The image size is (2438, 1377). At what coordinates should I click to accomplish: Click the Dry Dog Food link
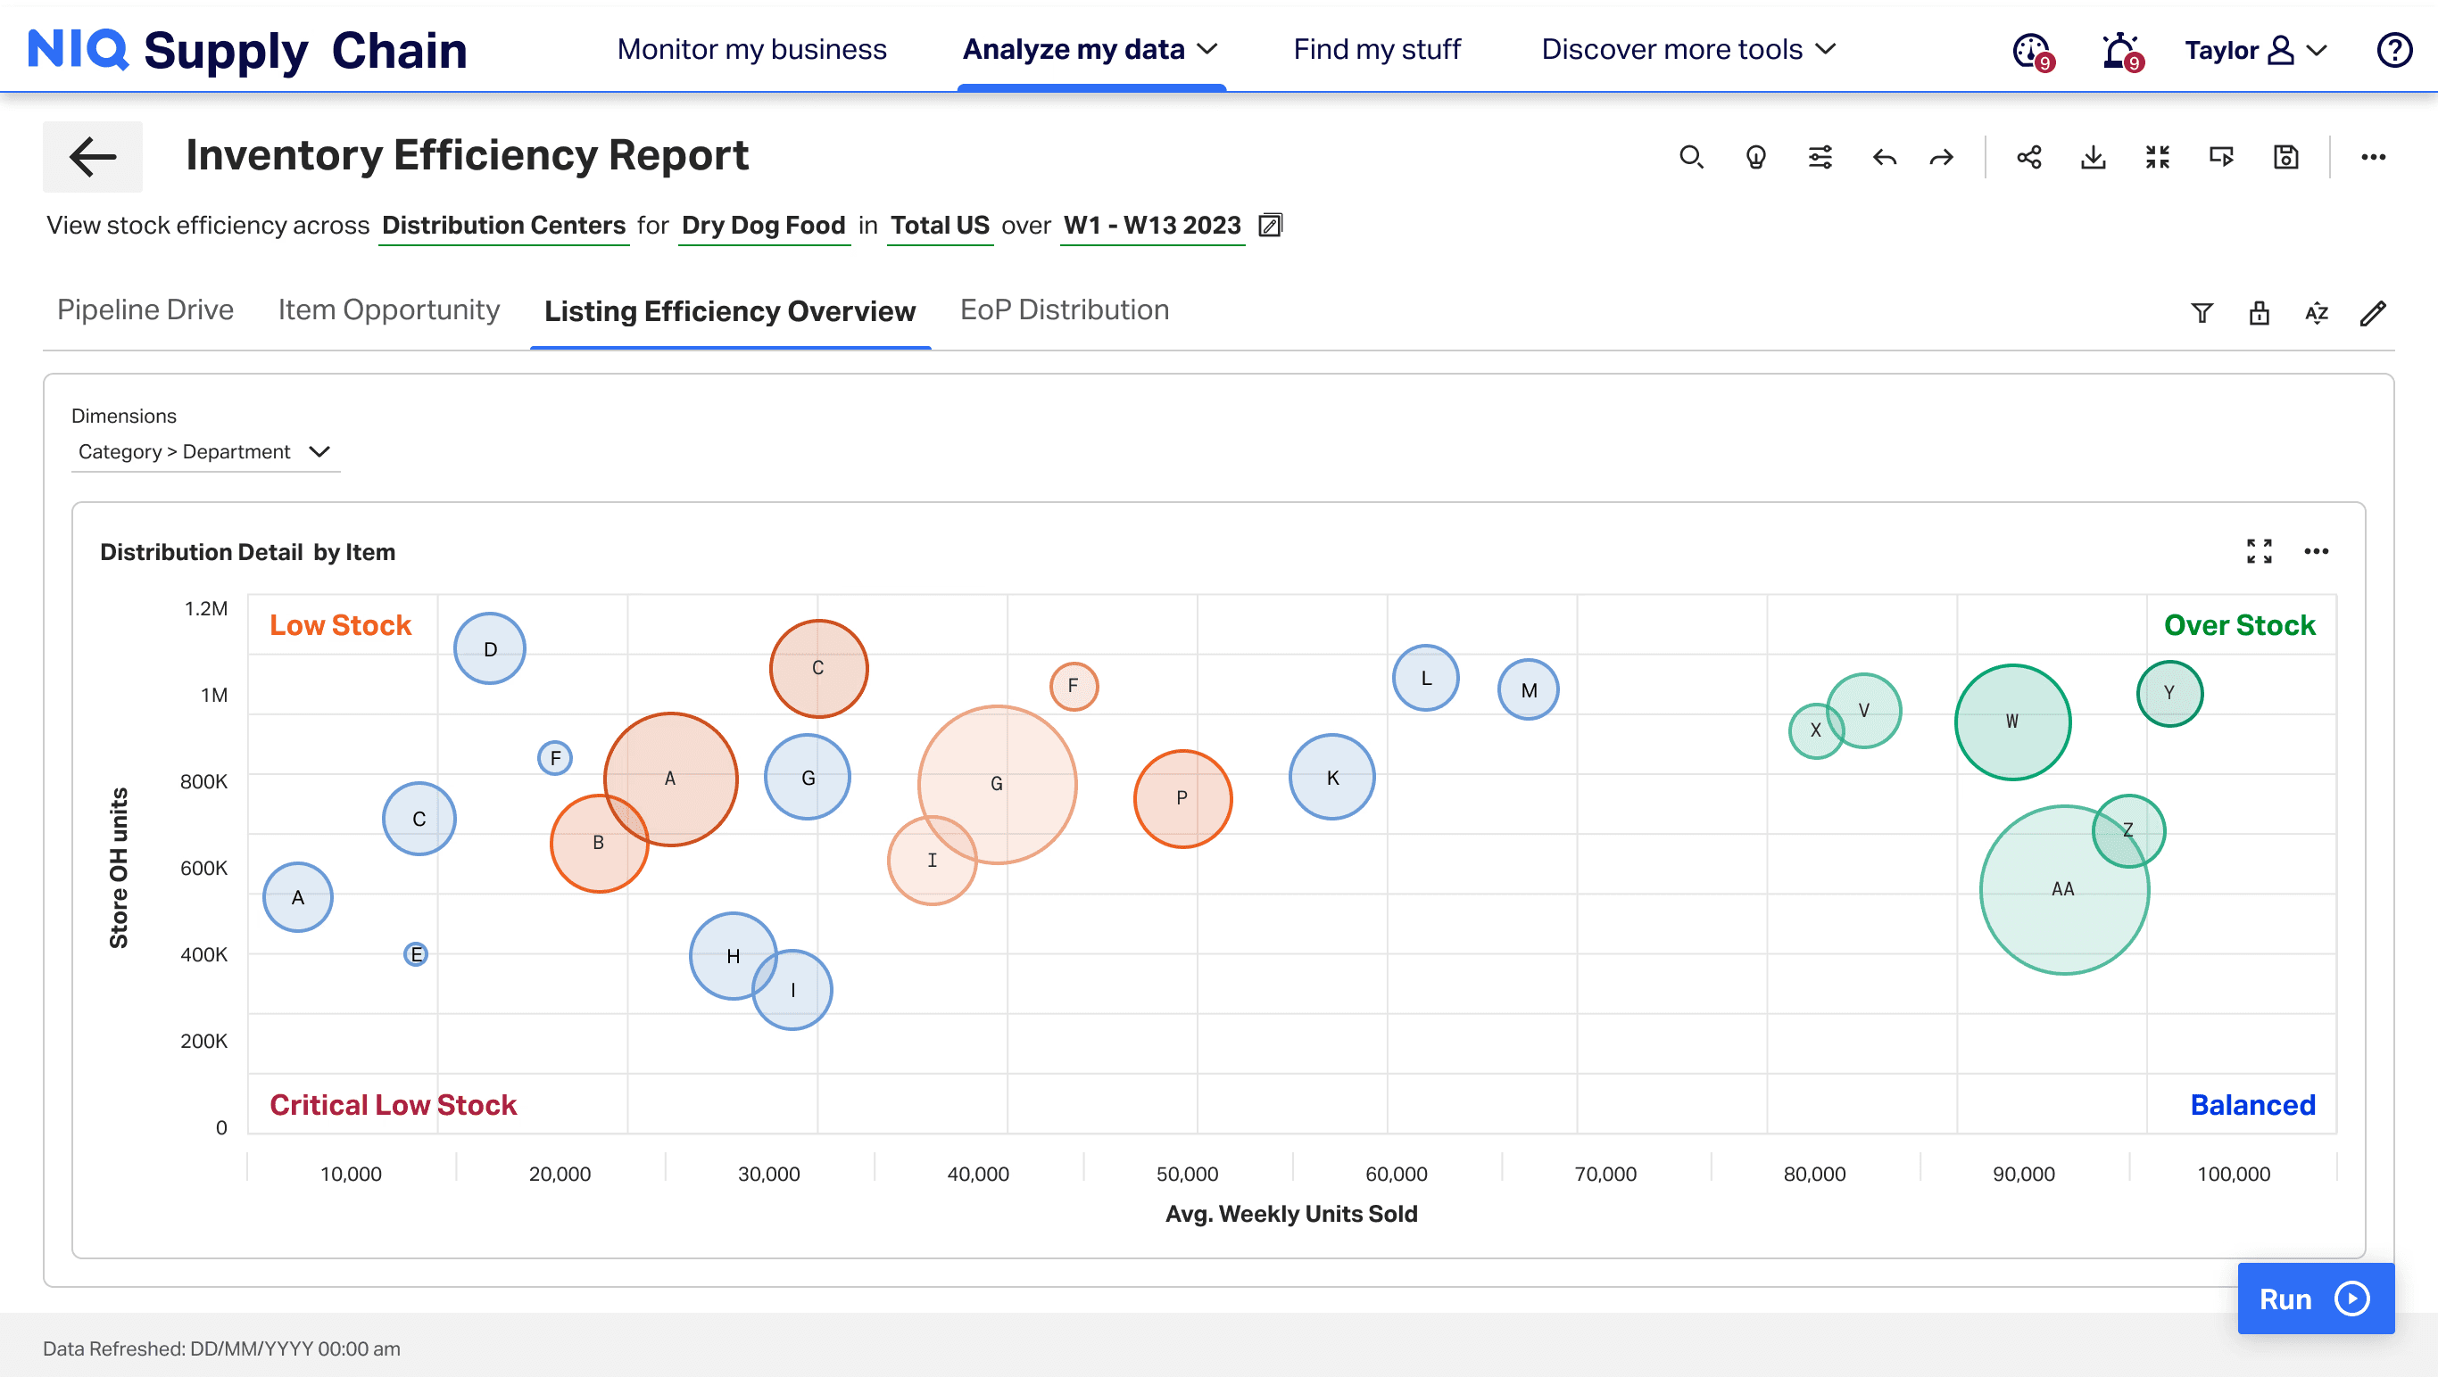[x=763, y=225]
